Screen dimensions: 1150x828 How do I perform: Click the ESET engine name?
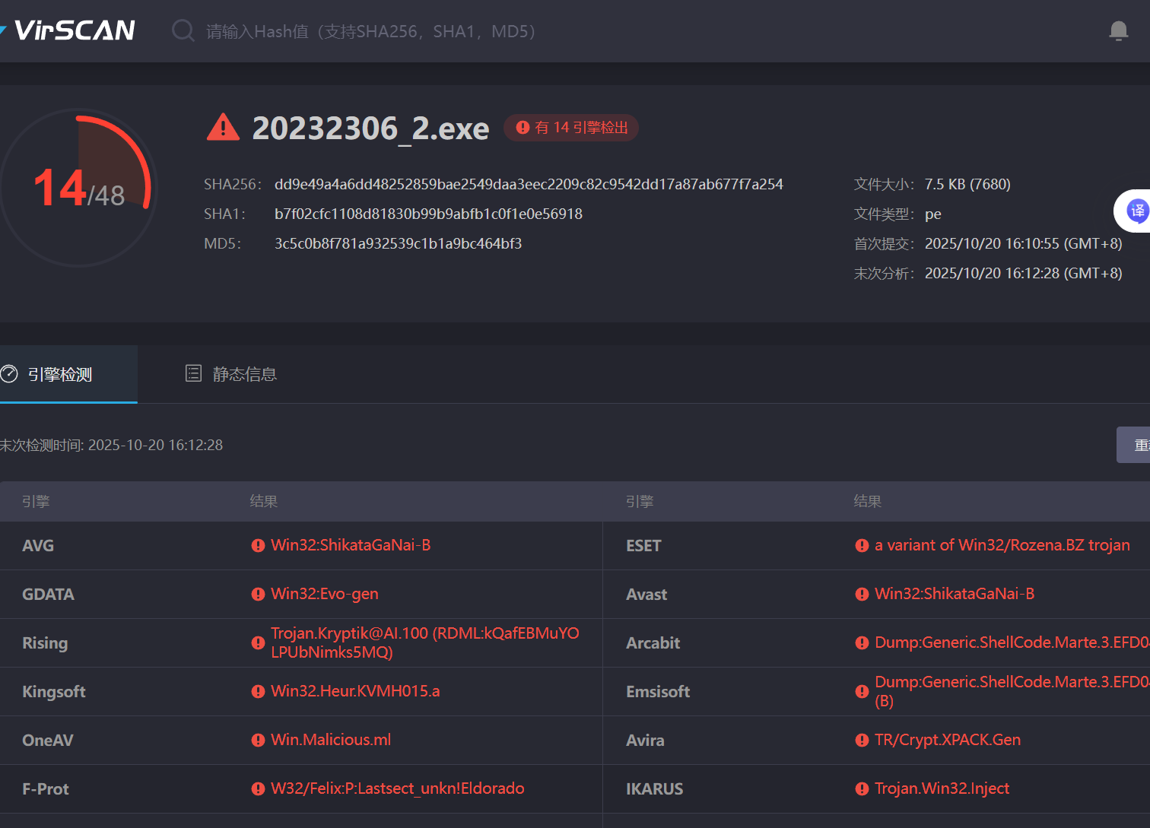pos(643,546)
